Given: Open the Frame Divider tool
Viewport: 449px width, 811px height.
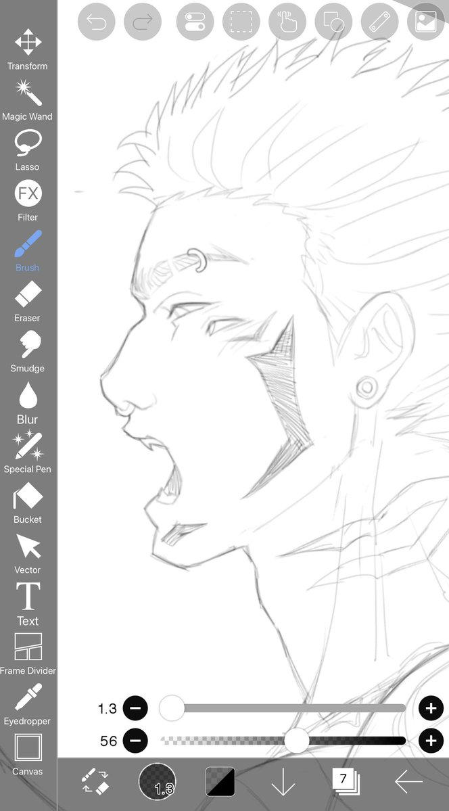Looking at the screenshot, I should pos(28,654).
